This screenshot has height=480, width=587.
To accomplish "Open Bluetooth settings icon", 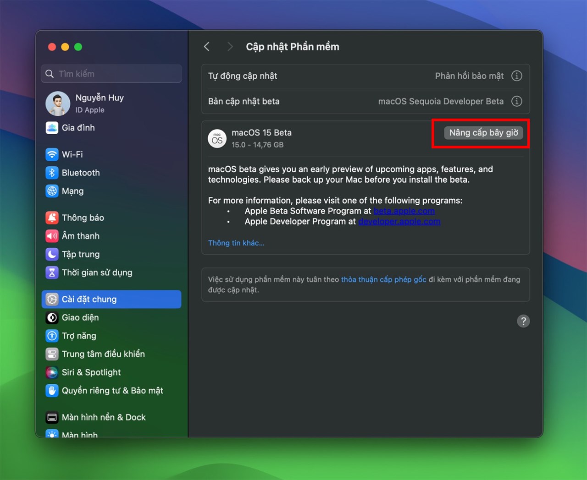I will 52,173.
